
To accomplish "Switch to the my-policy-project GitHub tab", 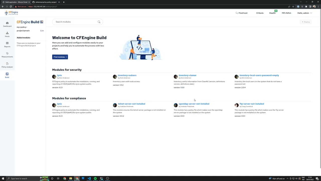I will click(46, 2).
